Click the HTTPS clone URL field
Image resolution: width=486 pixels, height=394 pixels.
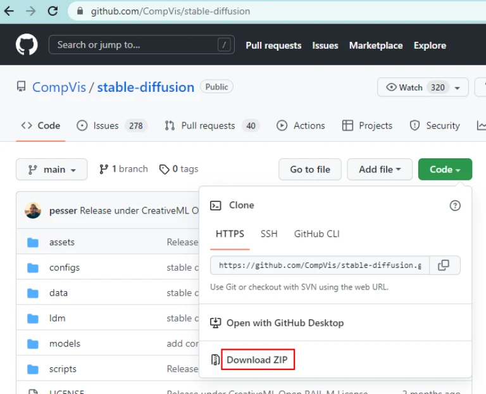coord(320,265)
